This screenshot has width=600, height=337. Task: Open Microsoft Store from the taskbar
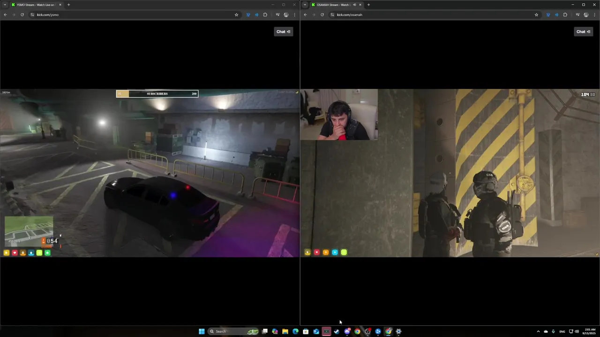pyautogui.click(x=306, y=331)
